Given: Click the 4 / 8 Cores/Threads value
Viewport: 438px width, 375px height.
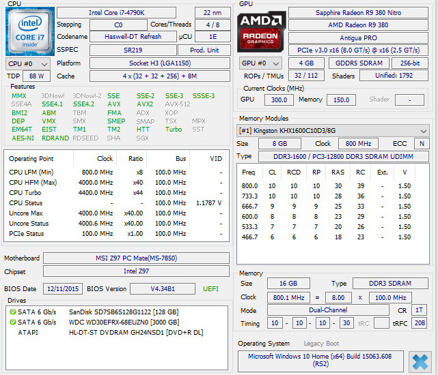Looking at the screenshot, I should [213, 25].
